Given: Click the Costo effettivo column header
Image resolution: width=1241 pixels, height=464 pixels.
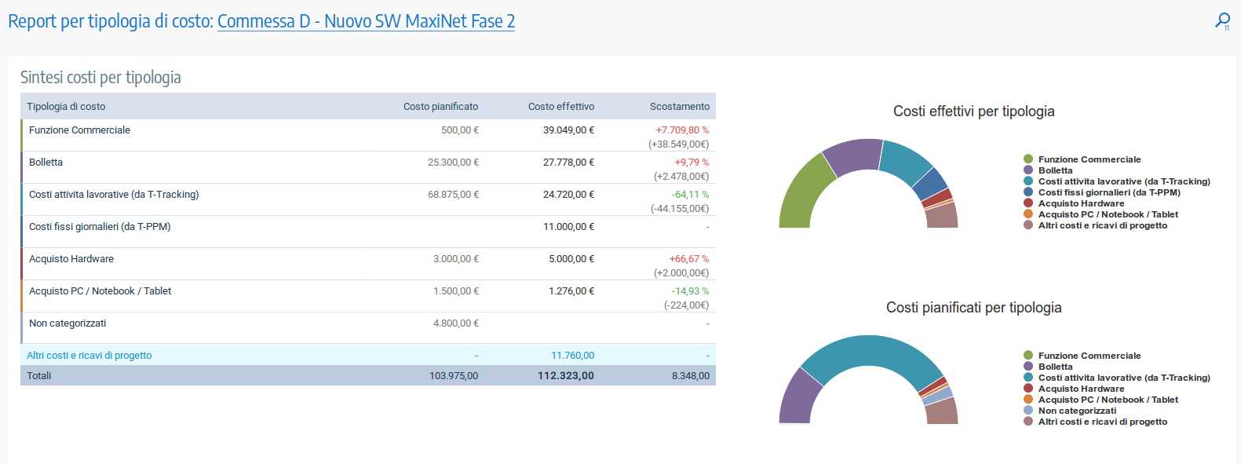Looking at the screenshot, I should pos(560,107).
